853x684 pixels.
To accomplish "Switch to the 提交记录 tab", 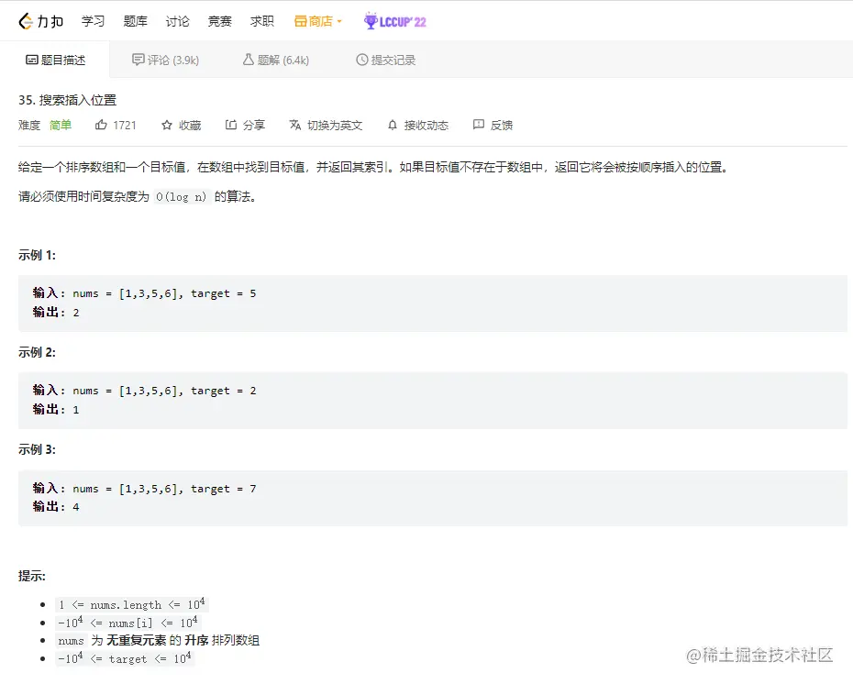I will tap(386, 60).
